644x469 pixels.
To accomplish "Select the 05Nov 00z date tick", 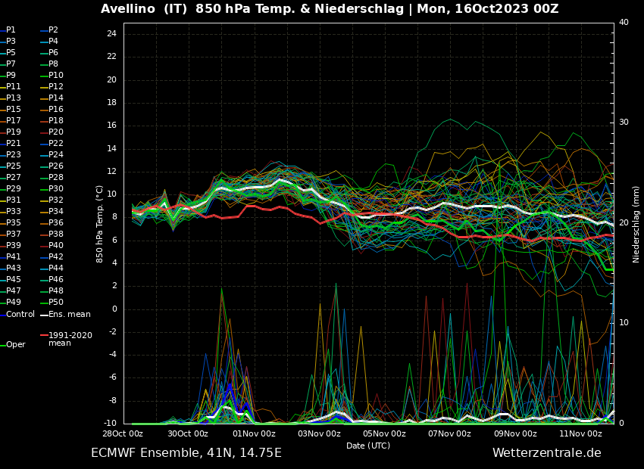I will [384, 433].
